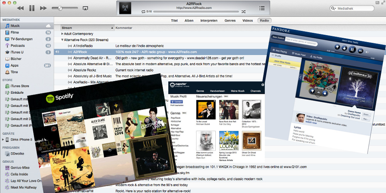Open Apps in the sidebar
The width and height of the screenshot is (386, 193).
pyautogui.click(x=27, y=66)
